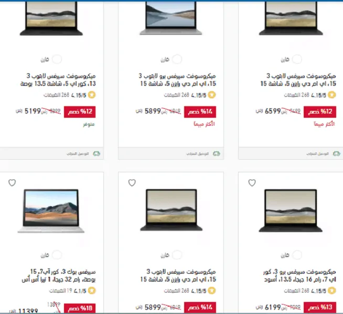Favorite the Surface Pro 3 Core i7 black laptop
The width and height of the screenshot is (343, 314).
252,183
